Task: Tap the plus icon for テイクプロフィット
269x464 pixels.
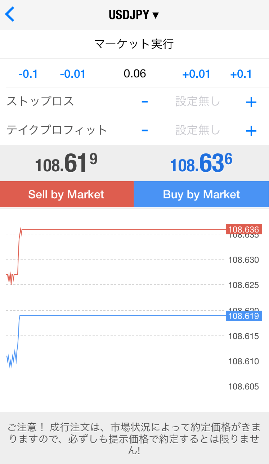Action: (251, 131)
